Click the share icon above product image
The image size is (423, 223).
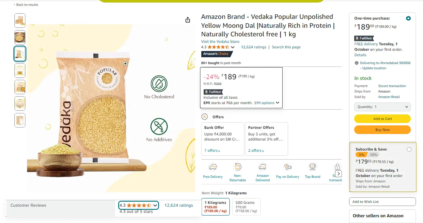(188, 20)
